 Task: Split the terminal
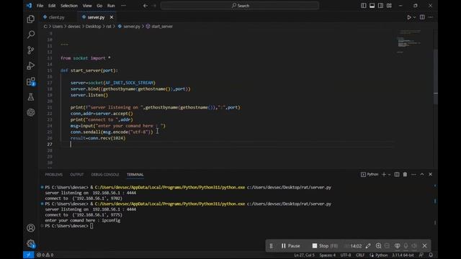(397, 174)
